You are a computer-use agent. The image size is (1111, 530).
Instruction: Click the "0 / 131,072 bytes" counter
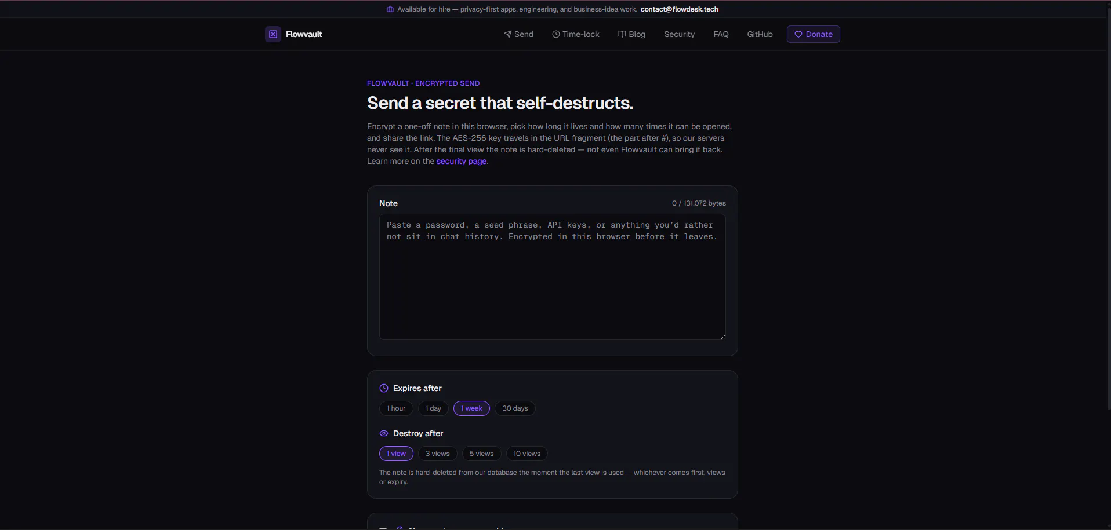pos(699,203)
